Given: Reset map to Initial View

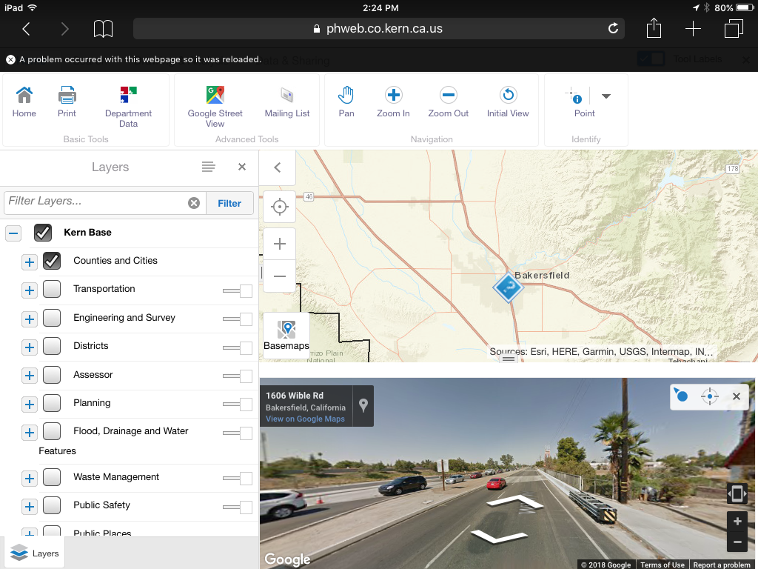Looking at the screenshot, I should [x=508, y=102].
